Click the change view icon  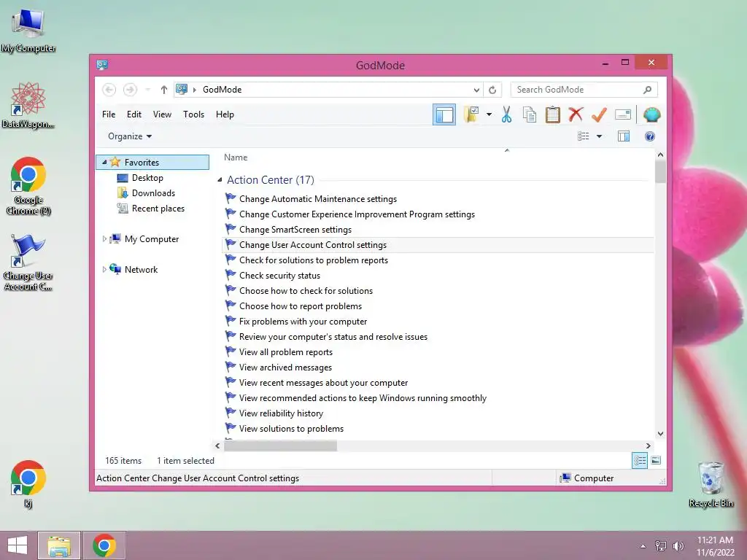[583, 136]
